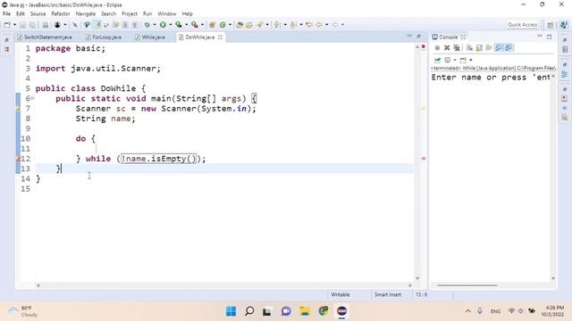The image size is (572, 321).
Task: Click the Open Console icon
Action: point(463,60)
